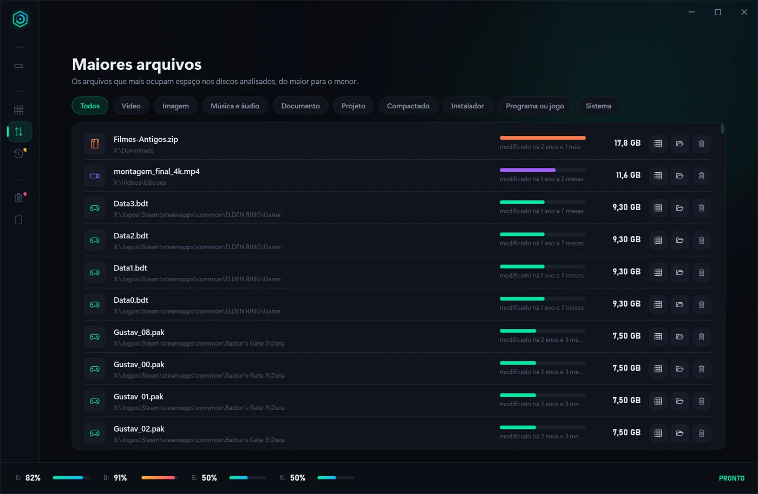Image resolution: width=758 pixels, height=494 pixels.
Task: Open folder containing Gustav_01.pak
Action: pos(679,401)
